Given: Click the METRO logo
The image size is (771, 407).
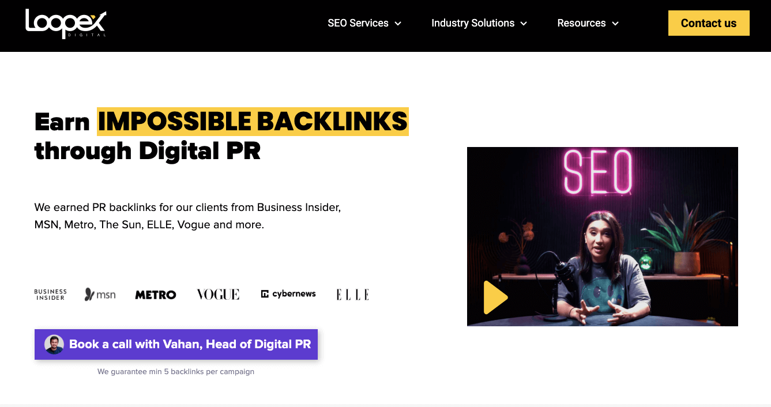Looking at the screenshot, I should [x=156, y=295].
